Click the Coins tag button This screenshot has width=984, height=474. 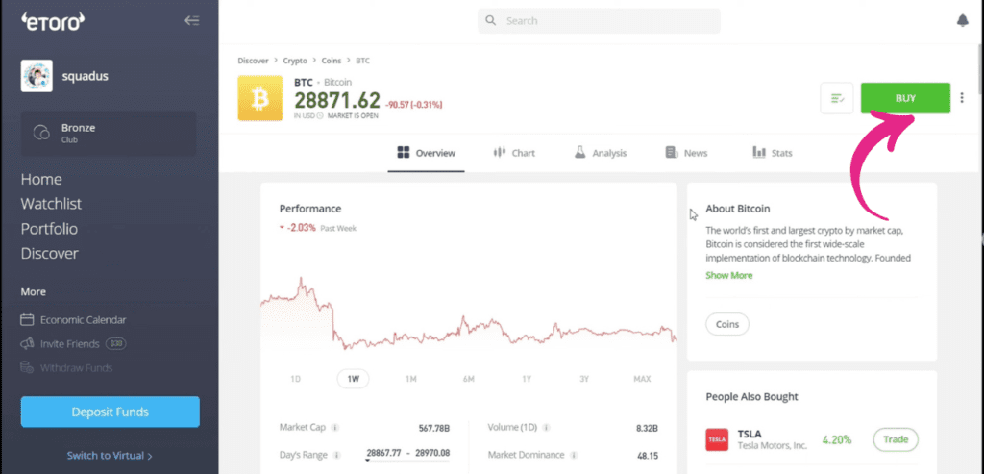727,325
